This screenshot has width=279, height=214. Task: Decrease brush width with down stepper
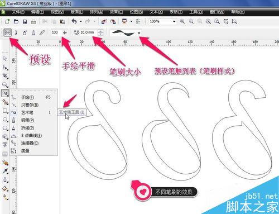(100, 34)
